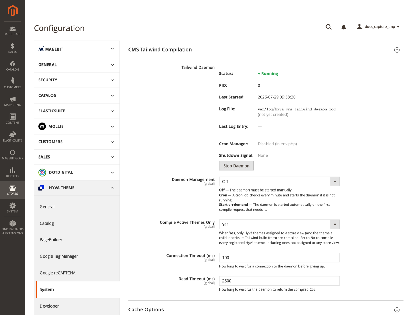This screenshot has width=412, height=315.
Task: Expand the Mollie configuration section
Action: point(77,126)
